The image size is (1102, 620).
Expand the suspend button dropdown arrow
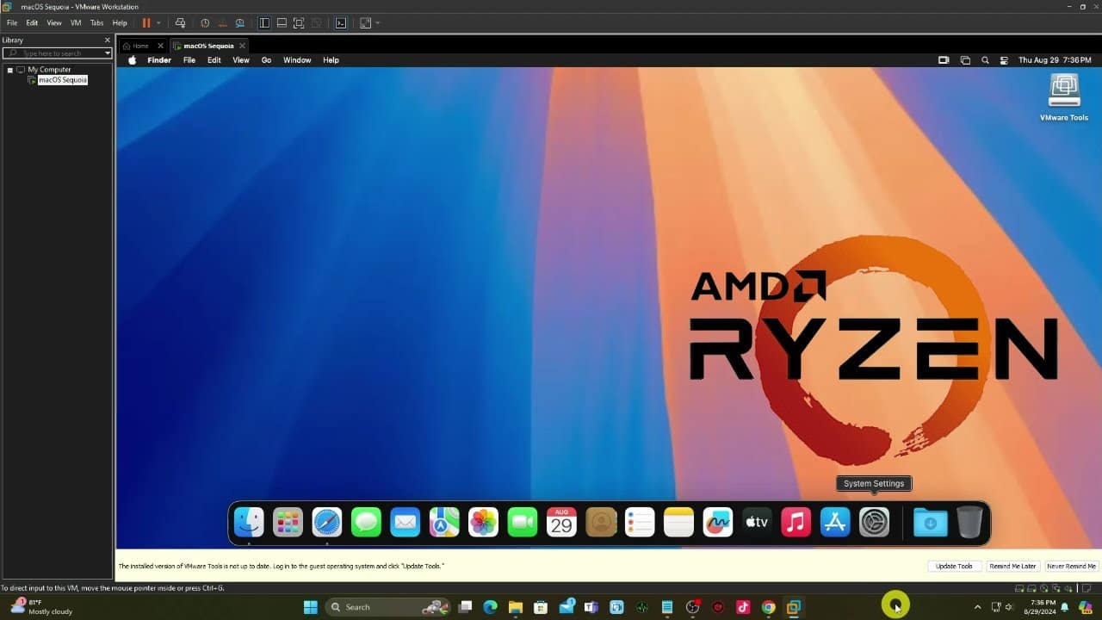click(x=158, y=23)
